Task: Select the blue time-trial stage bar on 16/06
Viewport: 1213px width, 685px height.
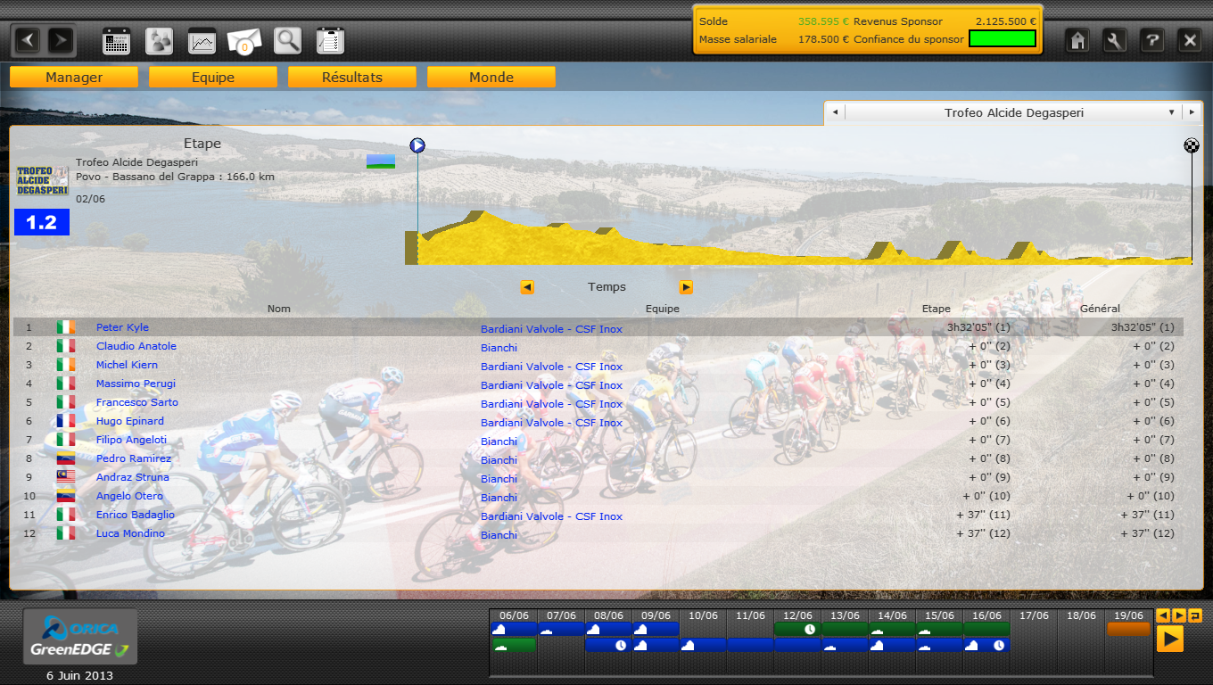Action: click(x=986, y=645)
